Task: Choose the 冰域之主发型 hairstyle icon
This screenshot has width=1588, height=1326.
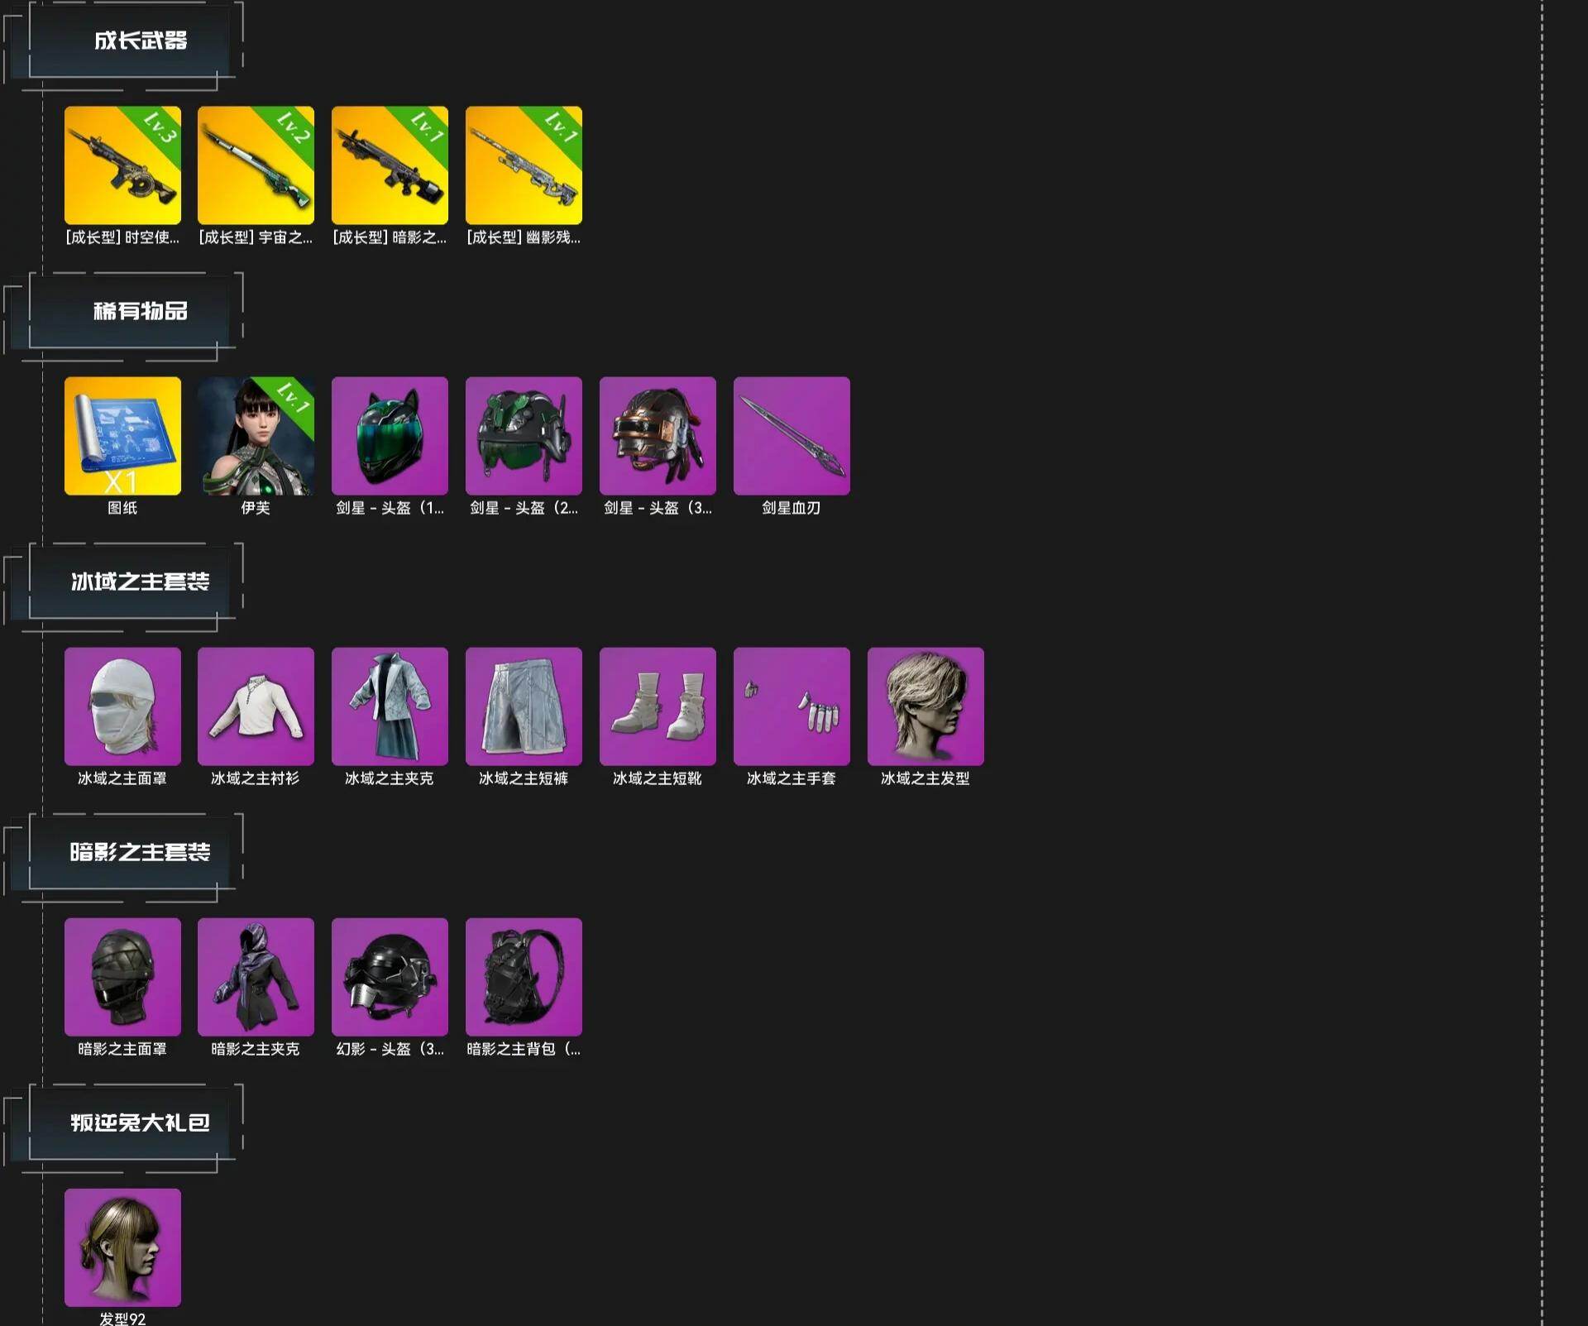Action: tap(926, 706)
